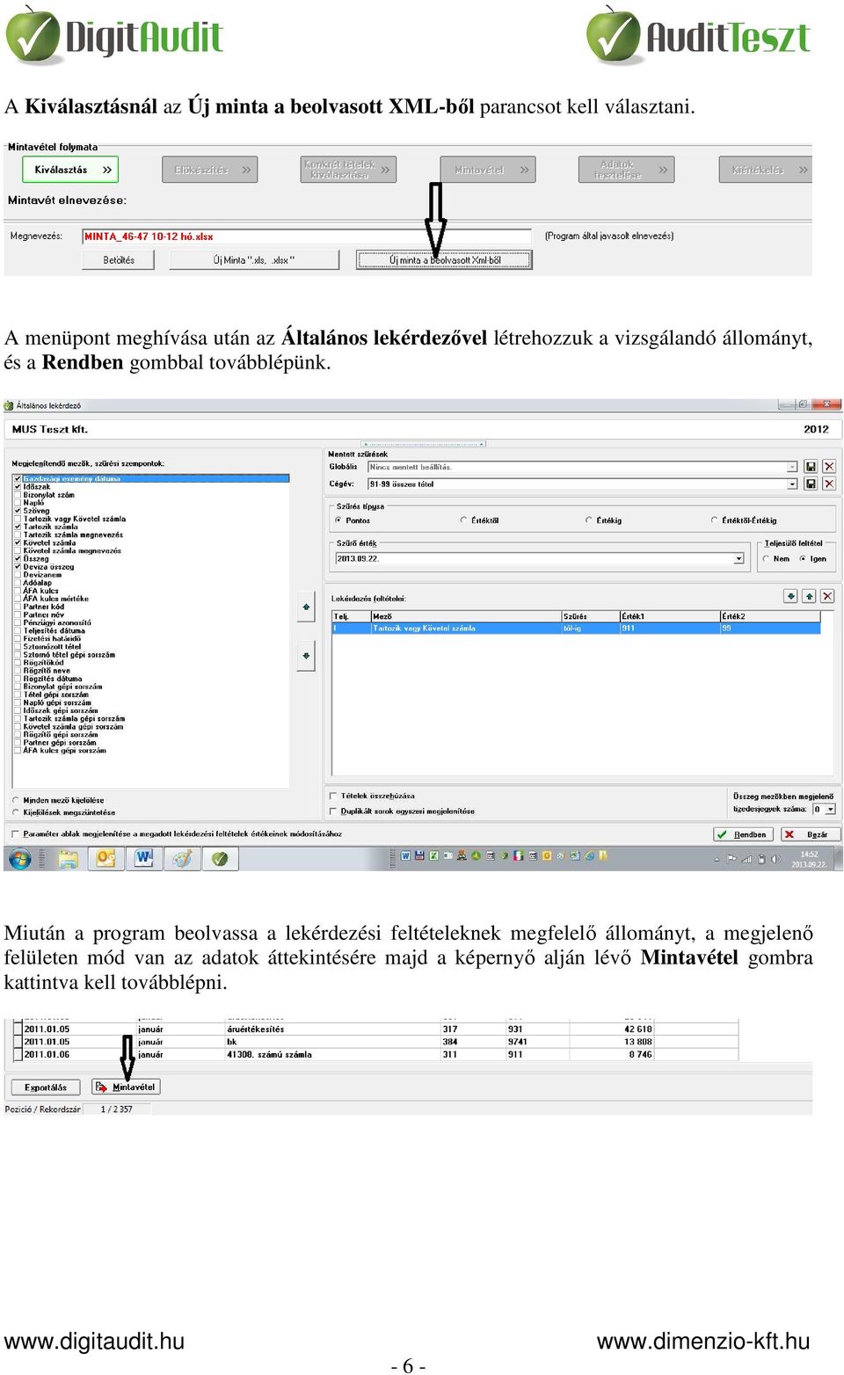Click the Mintavétel button icon

101,1088
